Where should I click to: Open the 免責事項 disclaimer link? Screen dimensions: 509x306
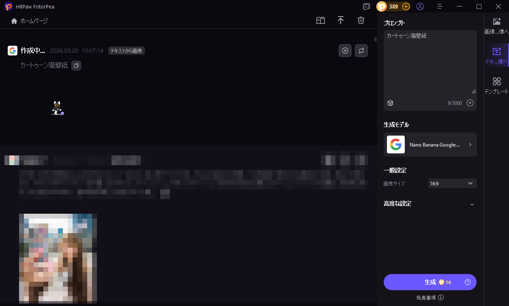(426, 297)
